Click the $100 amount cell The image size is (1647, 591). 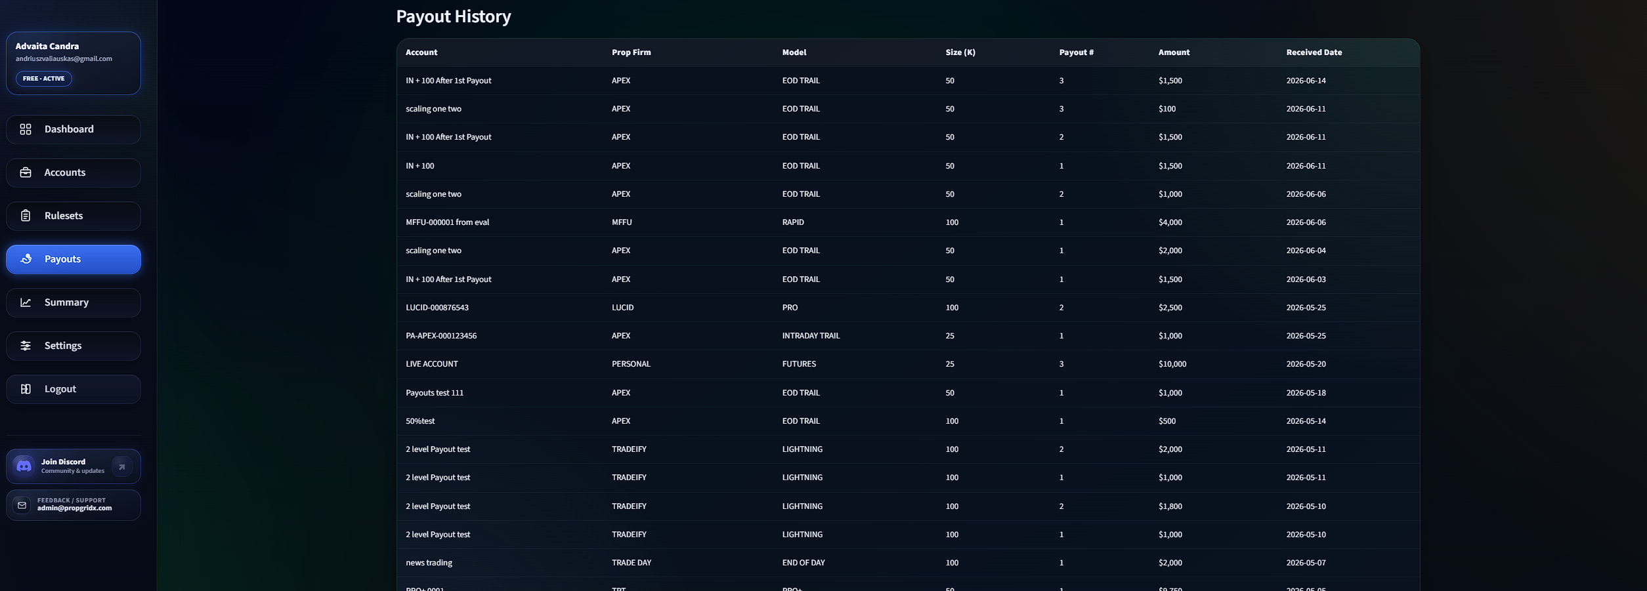[1167, 109]
